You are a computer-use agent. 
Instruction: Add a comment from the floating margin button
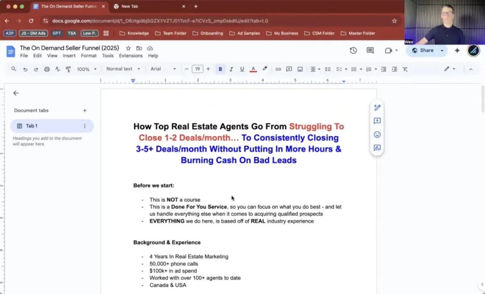point(377,121)
